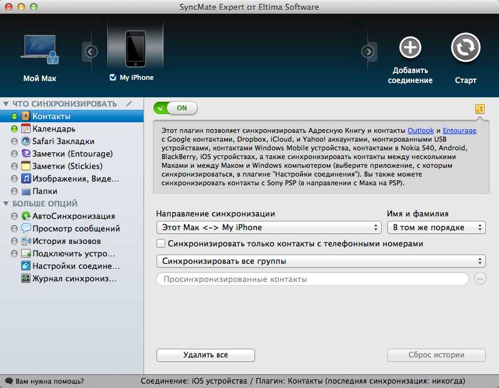Open the Синхронизировать все группы dropdown
The image size is (499, 388).
point(321,261)
